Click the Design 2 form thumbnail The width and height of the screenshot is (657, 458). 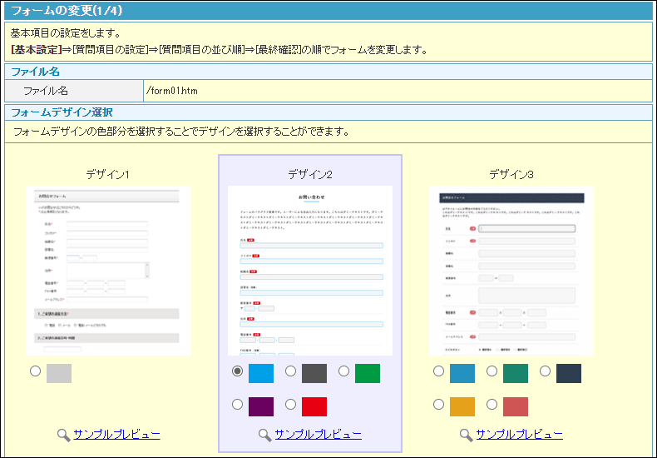click(x=309, y=271)
